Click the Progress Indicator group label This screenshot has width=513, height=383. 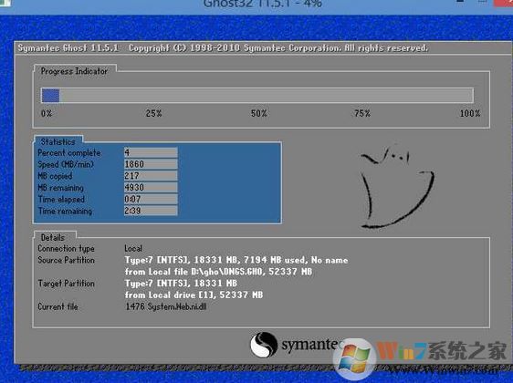[x=74, y=71]
